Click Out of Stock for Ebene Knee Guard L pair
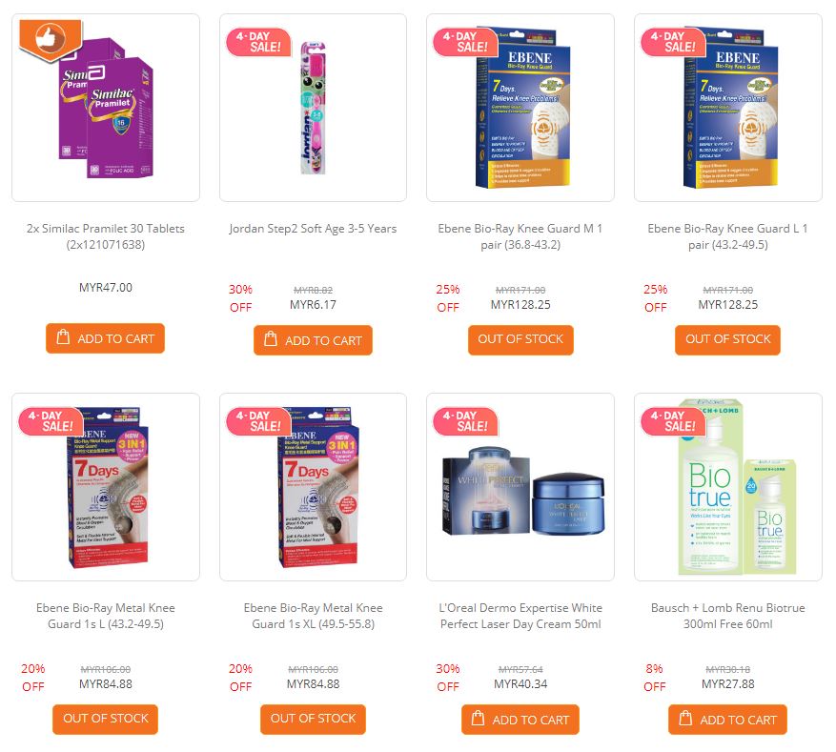The image size is (836, 752). (x=727, y=339)
